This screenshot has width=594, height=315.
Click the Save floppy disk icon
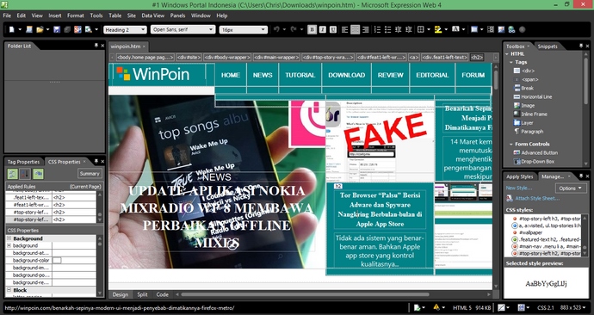click(57, 29)
